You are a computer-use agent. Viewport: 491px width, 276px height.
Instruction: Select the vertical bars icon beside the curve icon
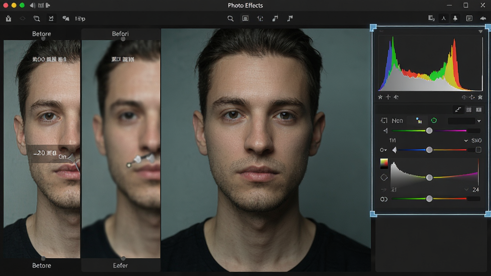[469, 110]
